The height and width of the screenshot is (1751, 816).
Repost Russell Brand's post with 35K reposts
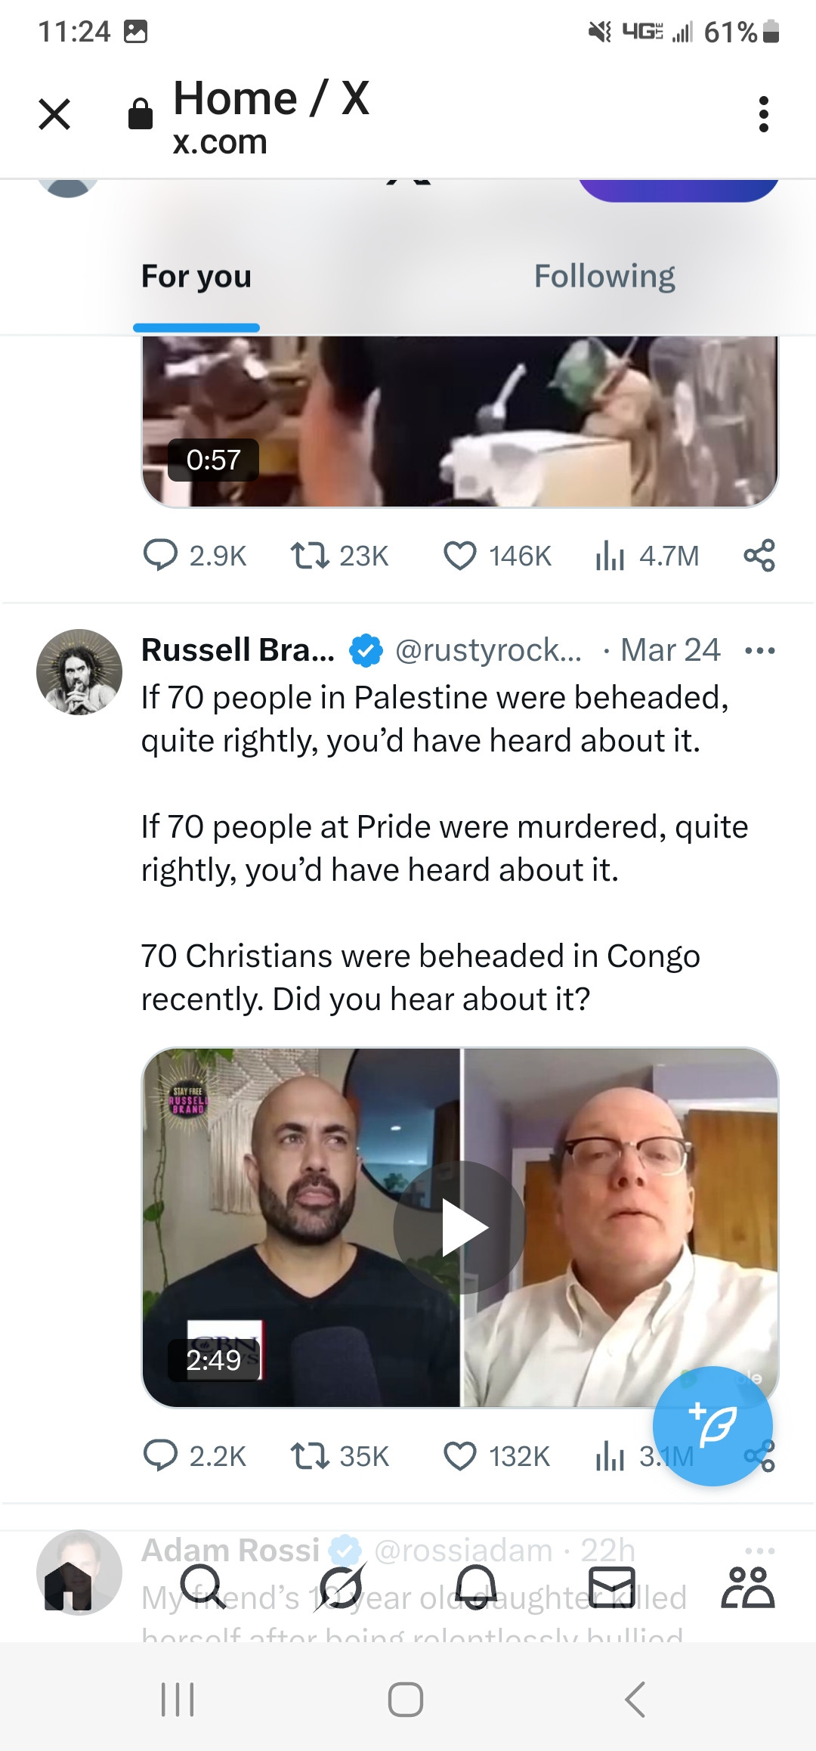click(310, 1456)
